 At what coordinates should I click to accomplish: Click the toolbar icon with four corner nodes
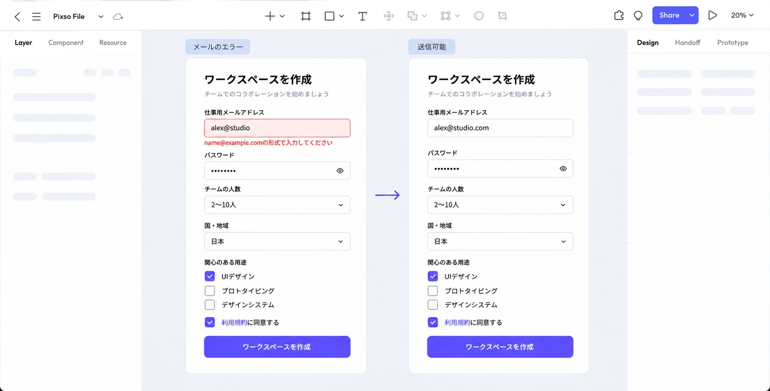pos(446,16)
